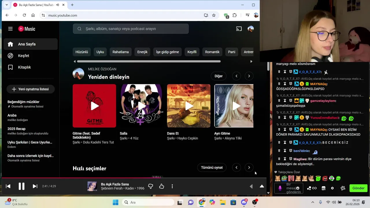Select the Enerjik mood chip
Viewport: 370px width, 208px height.
click(142, 52)
